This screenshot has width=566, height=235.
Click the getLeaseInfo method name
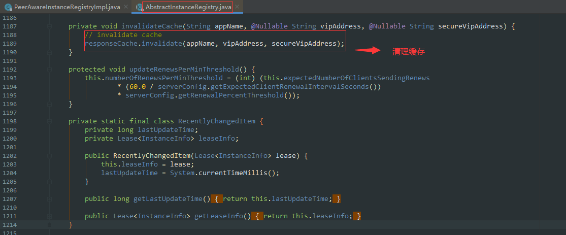[218, 216]
